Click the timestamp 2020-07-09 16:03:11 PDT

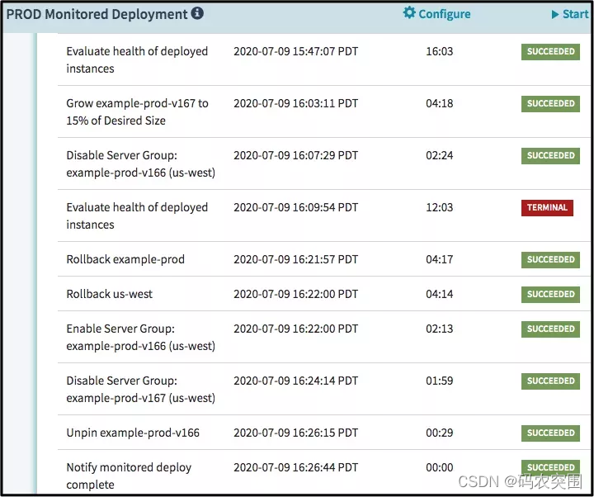click(295, 103)
